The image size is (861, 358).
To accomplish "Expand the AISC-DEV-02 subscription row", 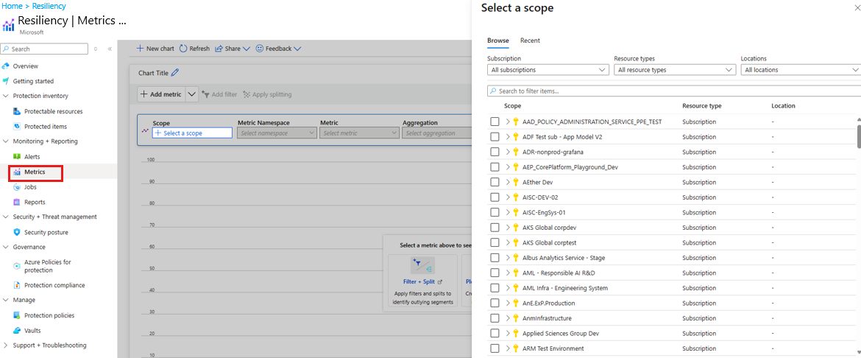I will tap(507, 197).
